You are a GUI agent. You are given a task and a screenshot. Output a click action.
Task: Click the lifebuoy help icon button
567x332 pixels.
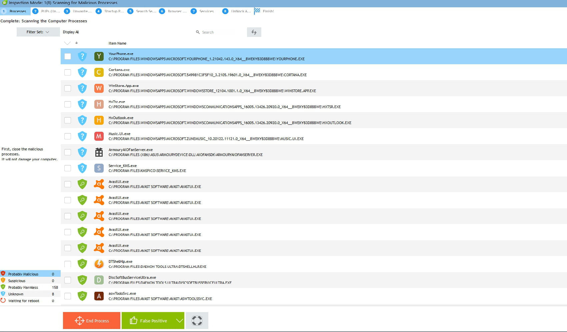(x=197, y=321)
